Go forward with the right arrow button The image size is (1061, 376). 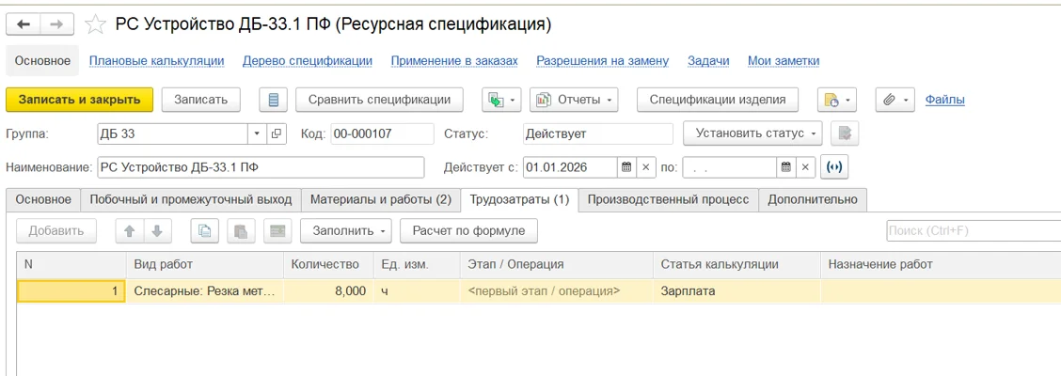(57, 24)
